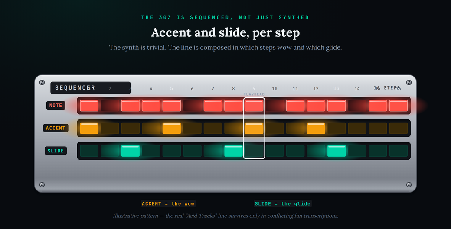Add a SLIDE to step 7
The width and height of the screenshot is (451, 229).
(x=213, y=151)
